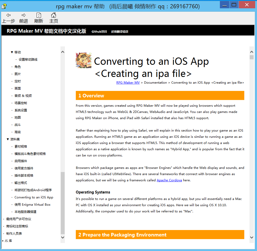Open 插件脚本规格 sidebar entry
The image size is (257, 251).
[24, 175]
